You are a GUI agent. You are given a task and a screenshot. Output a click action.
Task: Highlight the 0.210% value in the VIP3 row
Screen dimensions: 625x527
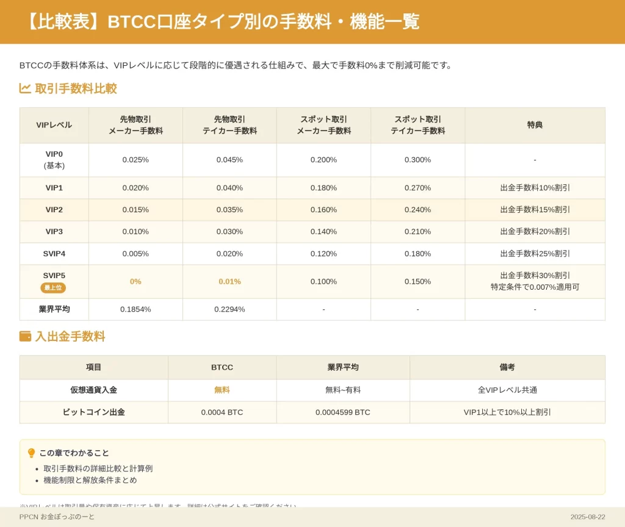[417, 231]
